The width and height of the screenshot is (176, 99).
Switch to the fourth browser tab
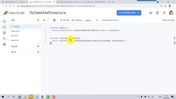[x=97, y=2]
